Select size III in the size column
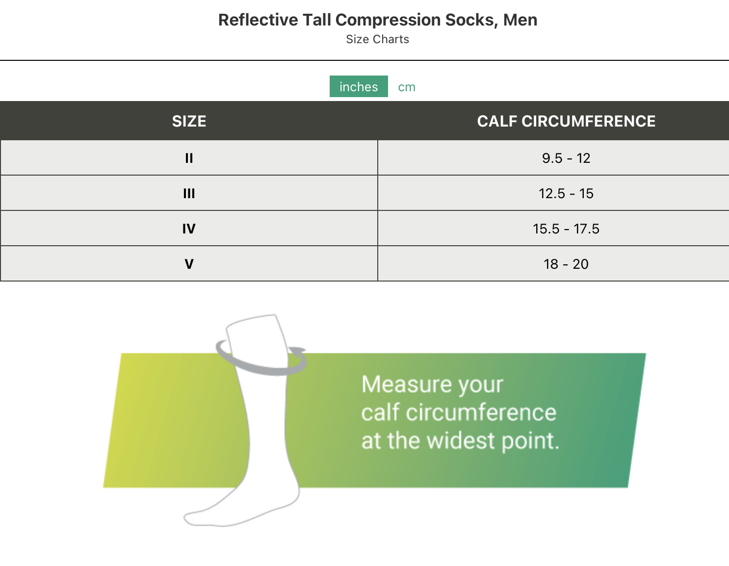Viewport: 729px width, 566px height. point(189,193)
